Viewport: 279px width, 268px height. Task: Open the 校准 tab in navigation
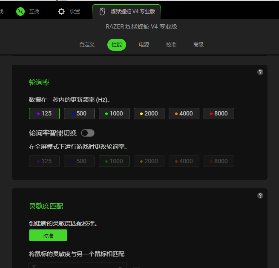click(x=171, y=45)
